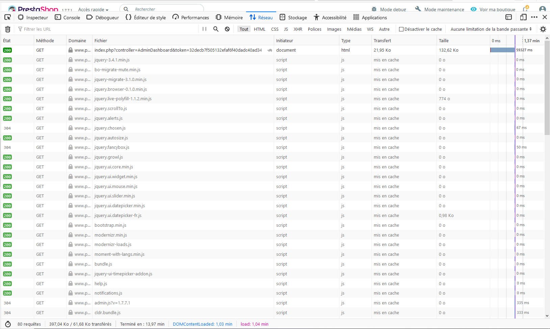Click waterfall bar of index.php request
The width and height of the screenshot is (550, 329).
tap(502, 50)
